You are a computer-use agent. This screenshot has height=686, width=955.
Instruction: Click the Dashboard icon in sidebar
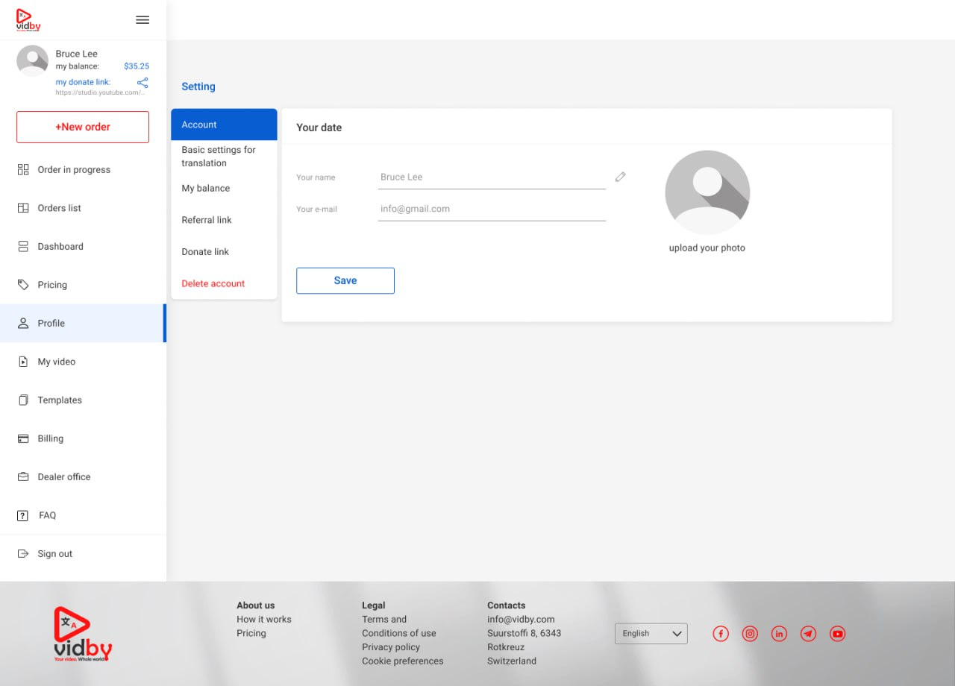point(23,246)
